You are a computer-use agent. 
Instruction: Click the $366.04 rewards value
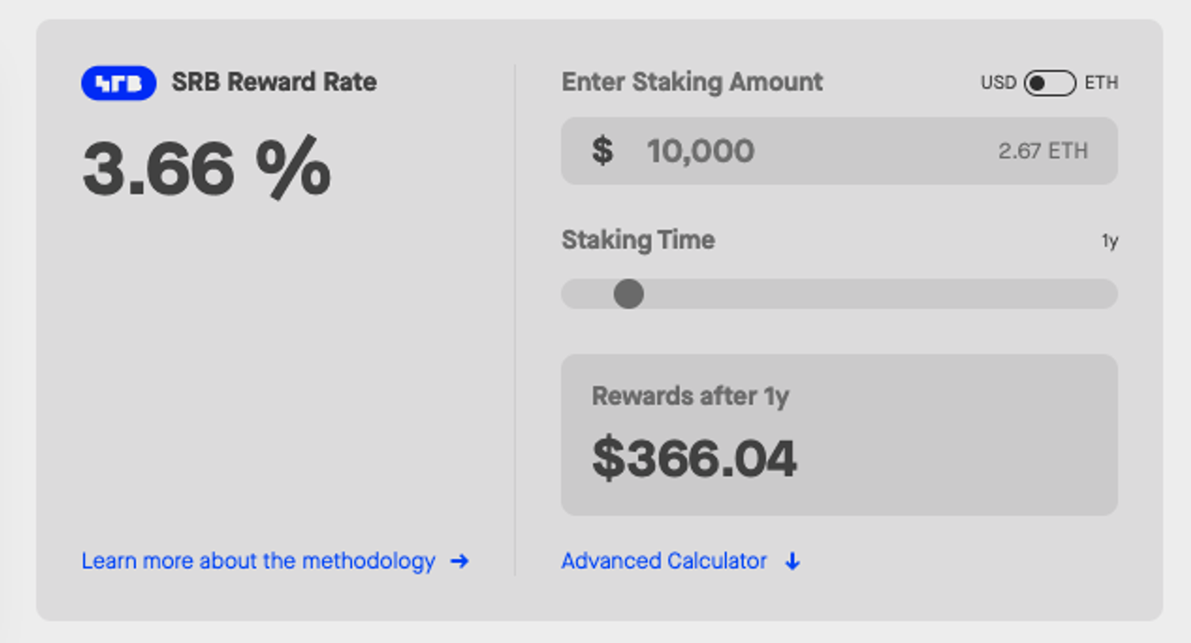694,459
